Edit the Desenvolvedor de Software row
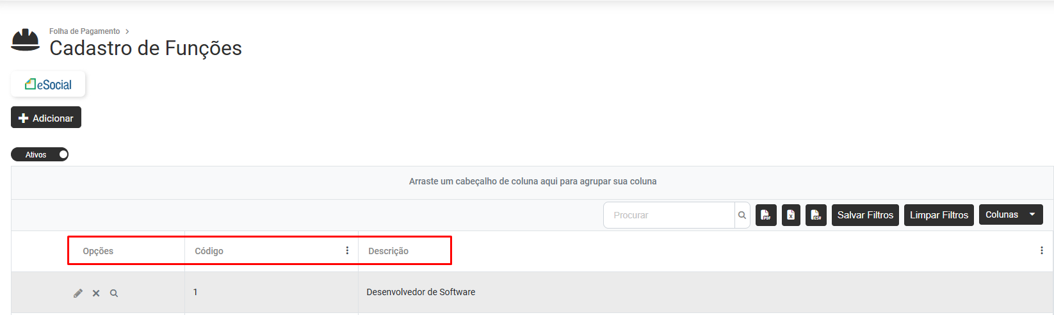The width and height of the screenshot is (1054, 315). pyautogui.click(x=78, y=293)
